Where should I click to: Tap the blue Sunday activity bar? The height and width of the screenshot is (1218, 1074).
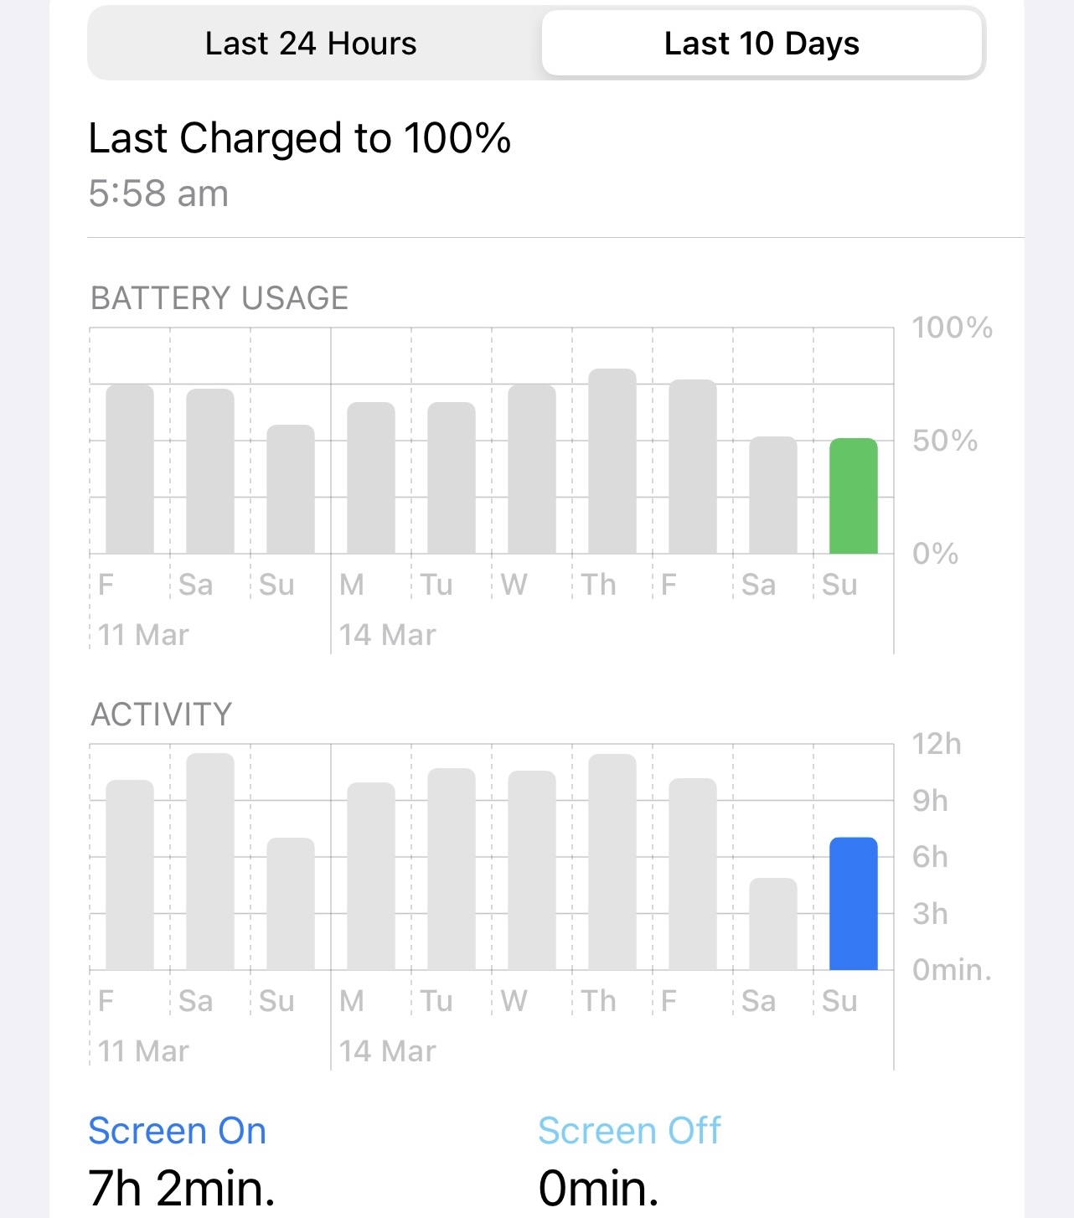pos(854,904)
